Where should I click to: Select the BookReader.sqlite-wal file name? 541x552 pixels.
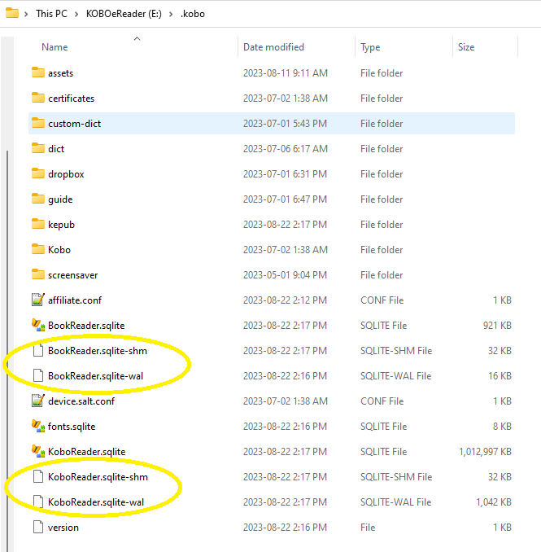point(95,376)
